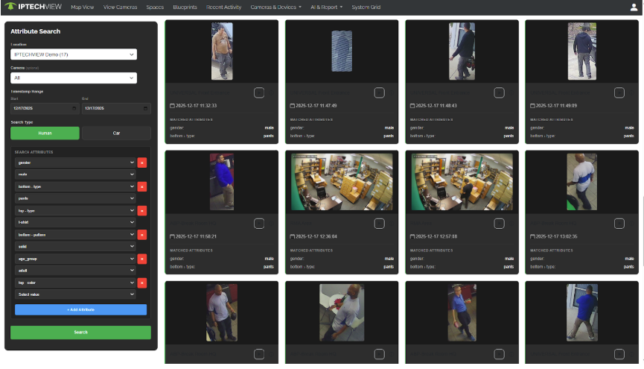644x369 pixels.
Task: Open calendar picker in Start date field
Action: point(74,108)
